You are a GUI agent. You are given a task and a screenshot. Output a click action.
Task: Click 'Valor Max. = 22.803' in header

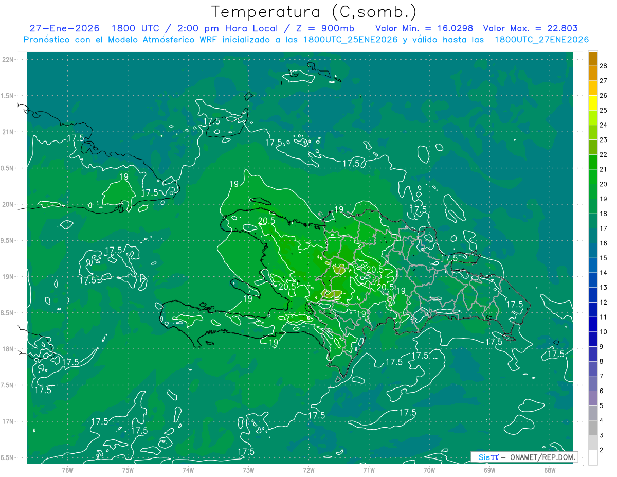coord(531,29)
